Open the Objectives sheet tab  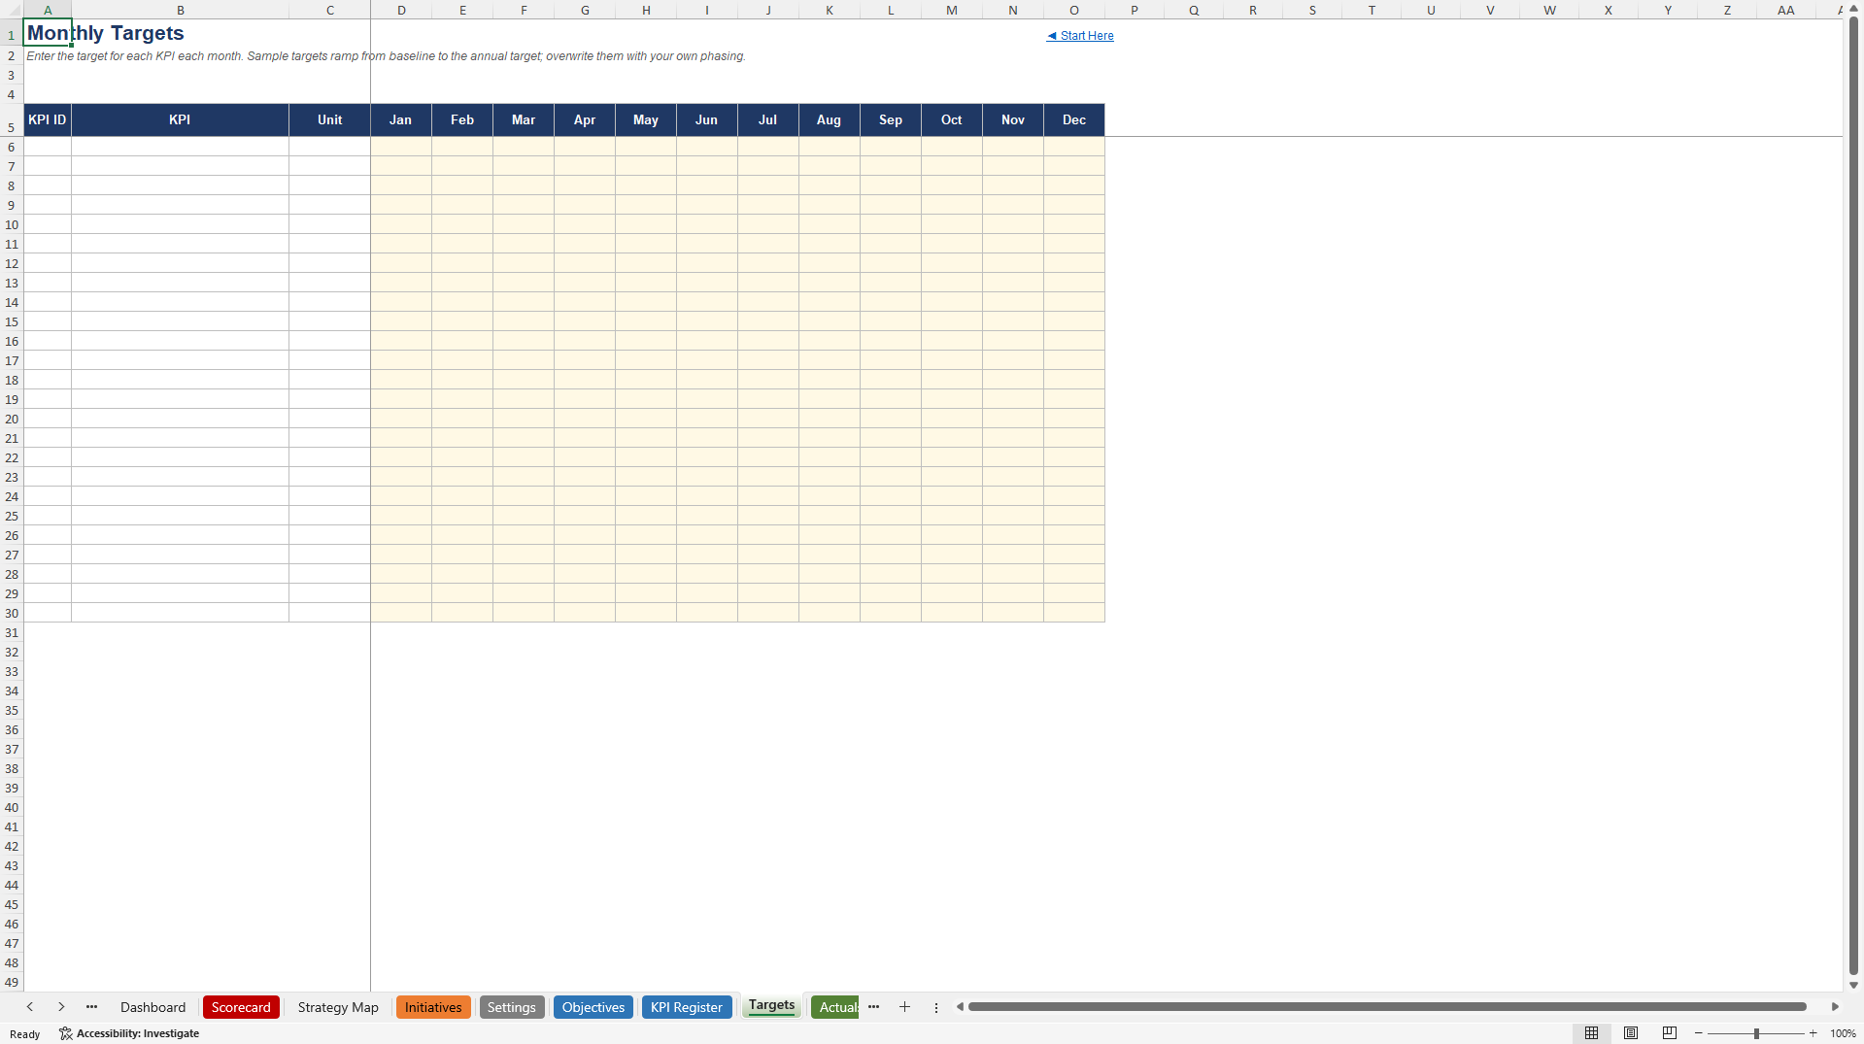point(593,1007)
